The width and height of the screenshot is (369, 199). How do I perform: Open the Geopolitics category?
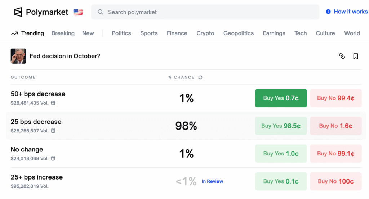point(238,33)
